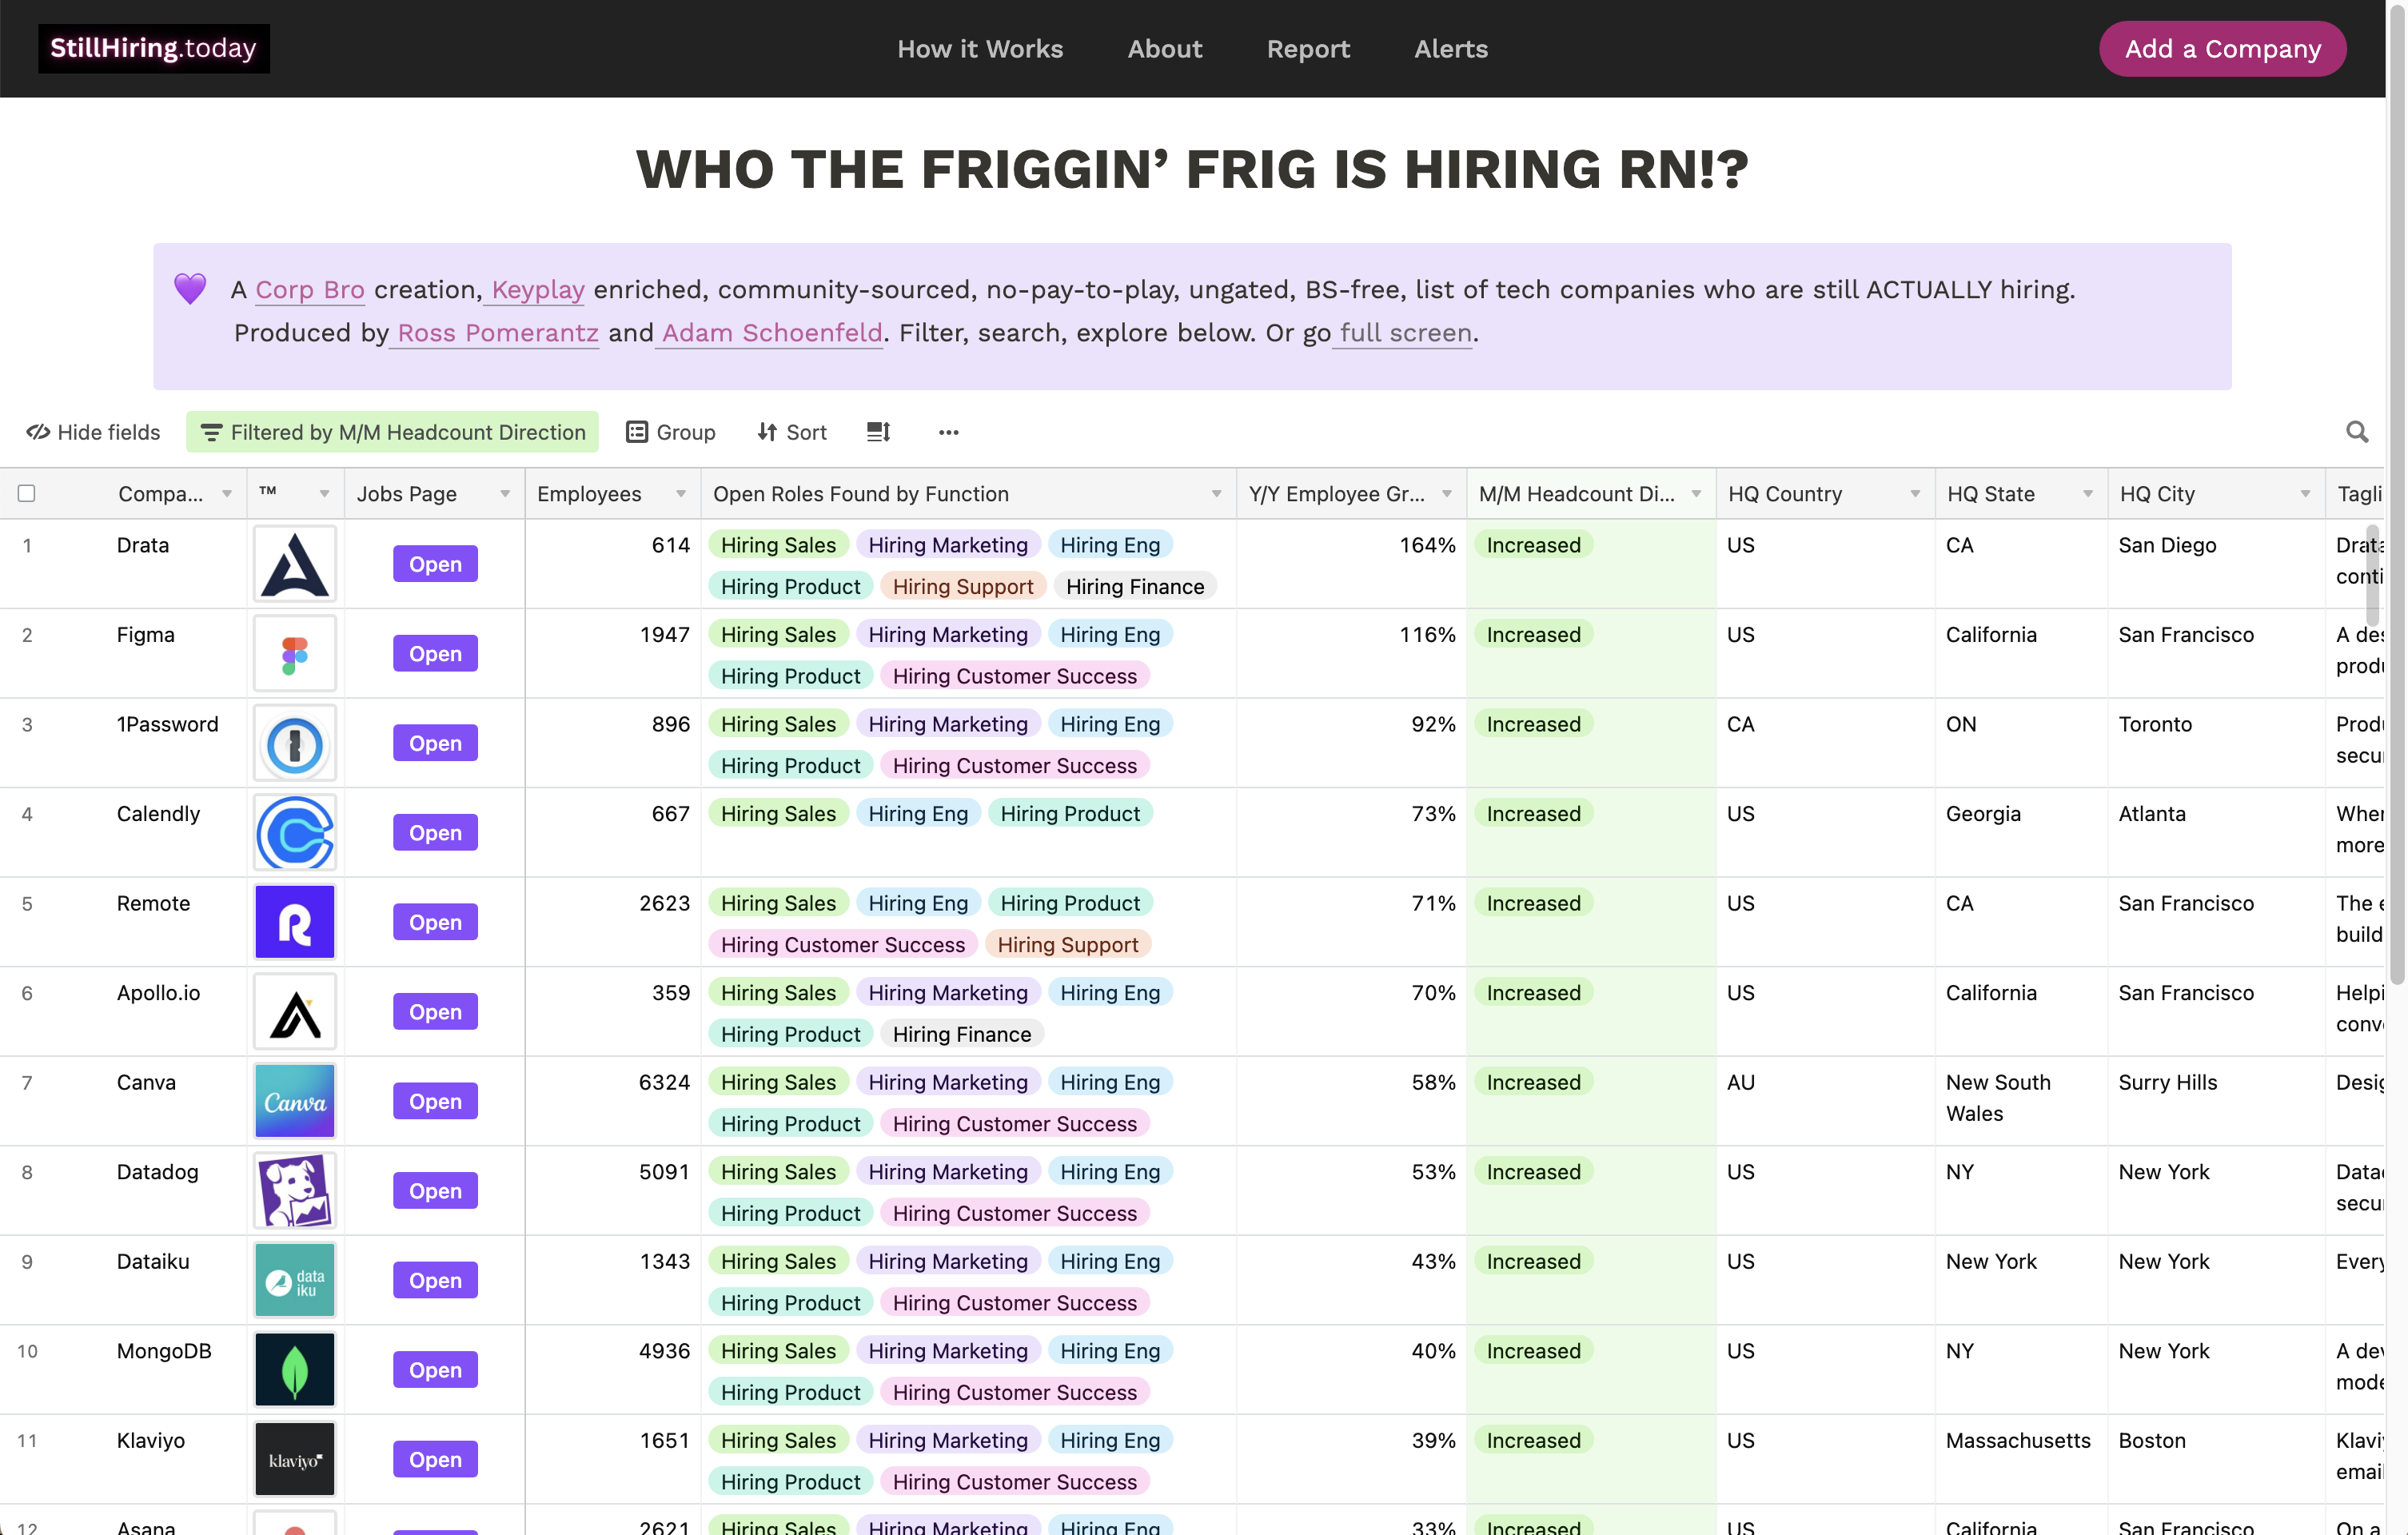
Task: Open the HQ State column dropdown arrow
Action: coord(2088,494)
